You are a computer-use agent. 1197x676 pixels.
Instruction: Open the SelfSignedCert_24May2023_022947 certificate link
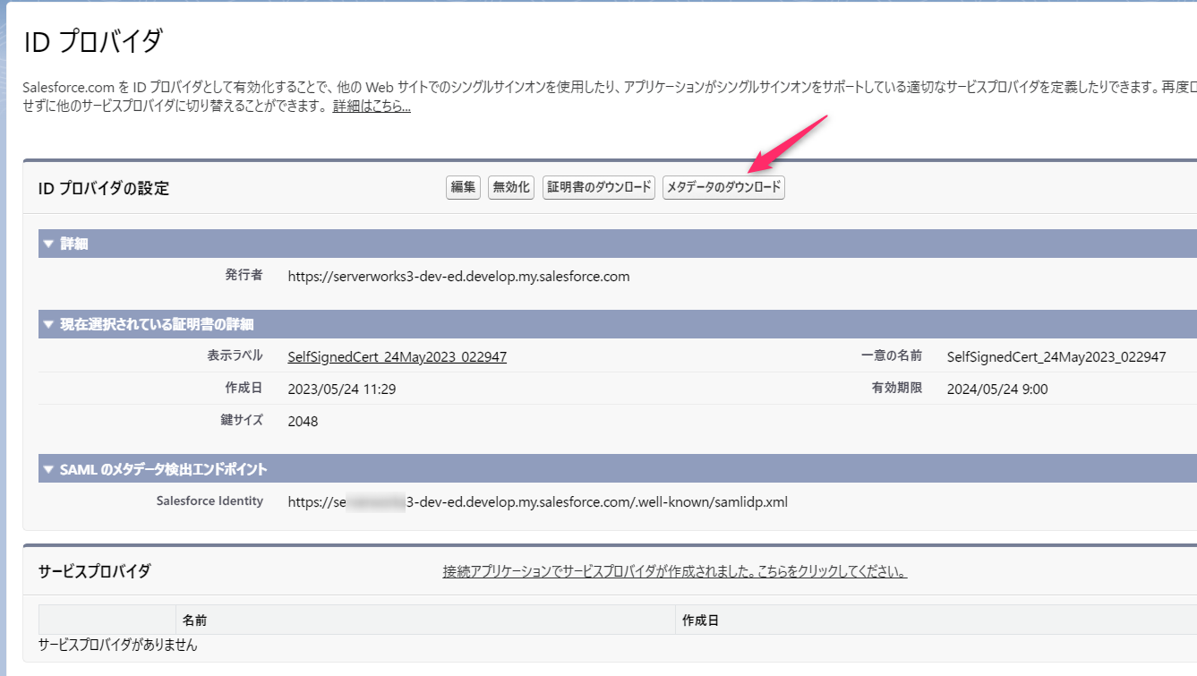coord(398,356)
